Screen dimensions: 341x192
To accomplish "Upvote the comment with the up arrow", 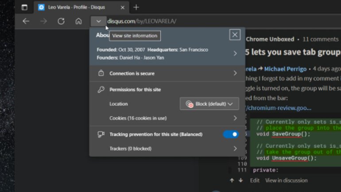I will tap(232, 180).
